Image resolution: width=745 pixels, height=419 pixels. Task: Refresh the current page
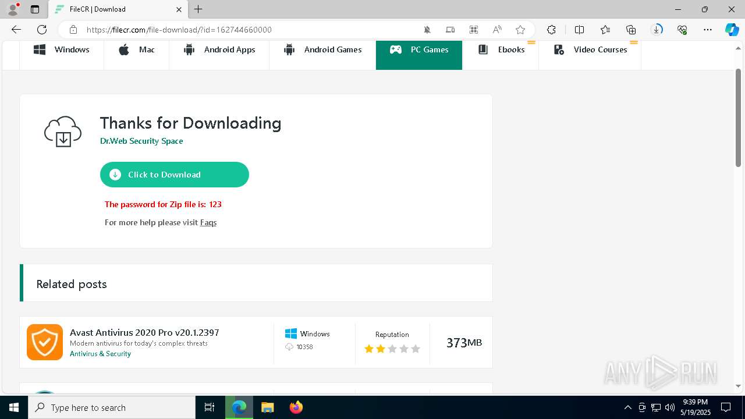click(x=42, y=30)
